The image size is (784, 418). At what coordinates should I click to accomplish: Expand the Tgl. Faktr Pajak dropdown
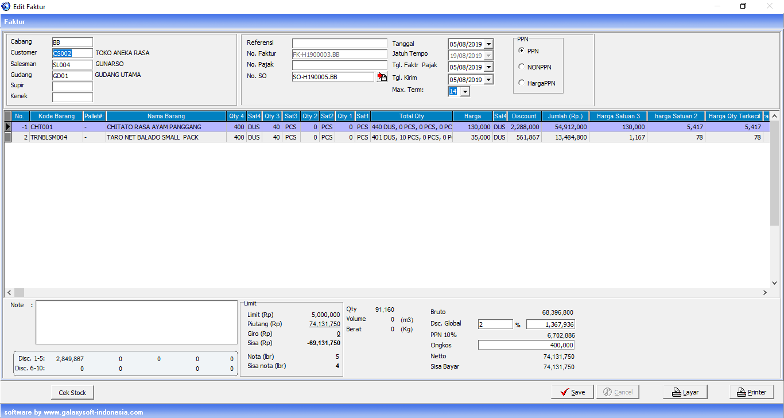click(488, 67)
